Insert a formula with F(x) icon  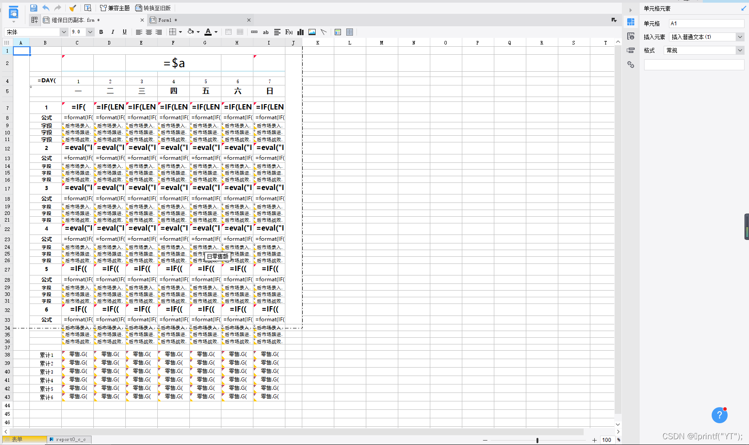click(289, 32)
